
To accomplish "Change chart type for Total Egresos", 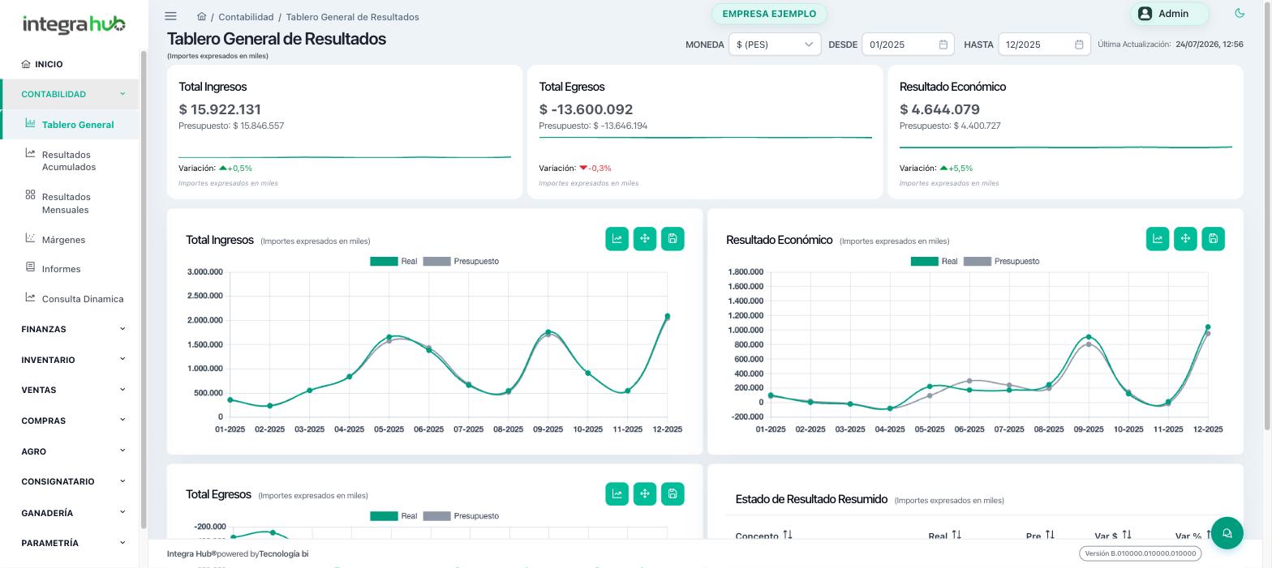I will (617, 494).
